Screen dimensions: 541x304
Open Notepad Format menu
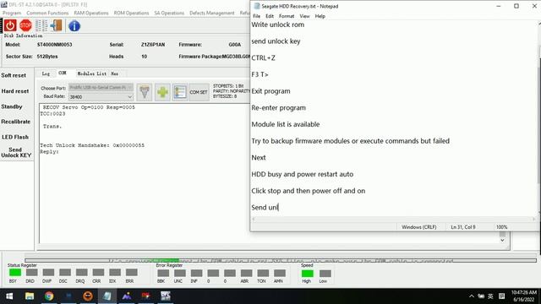(287, 16)
